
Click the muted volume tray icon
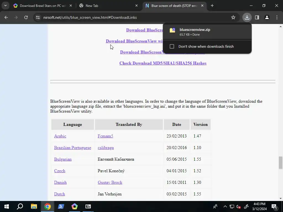click(239, 206)
